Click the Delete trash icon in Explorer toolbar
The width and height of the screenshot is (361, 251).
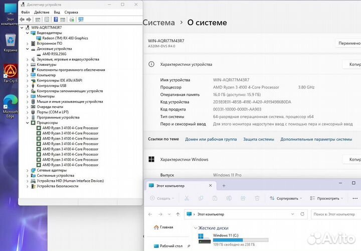click(x=257, y=198)
